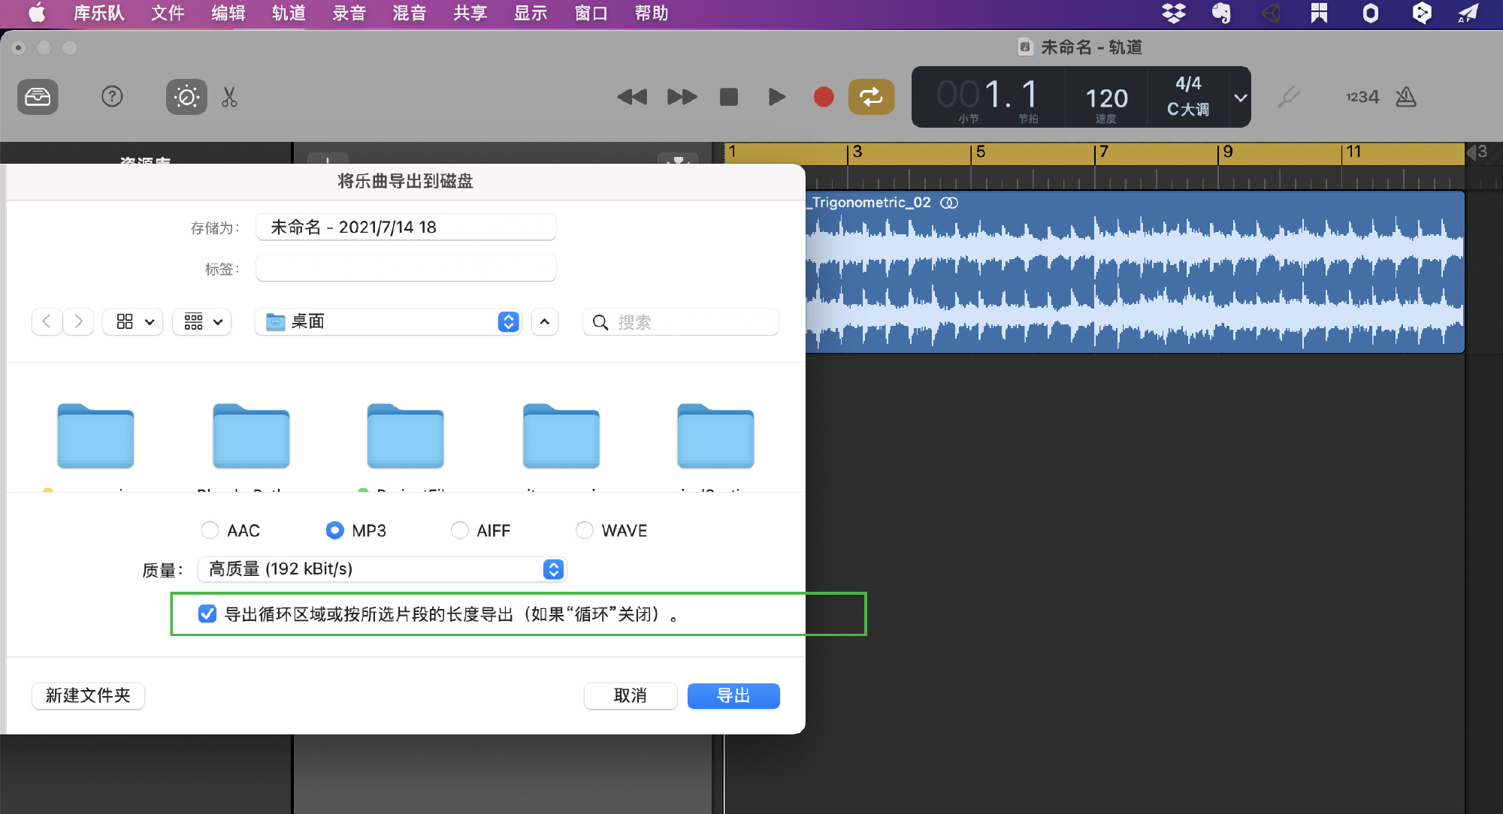Select the AAC format radio button
1503x814 pixels.
coord(210,530)
